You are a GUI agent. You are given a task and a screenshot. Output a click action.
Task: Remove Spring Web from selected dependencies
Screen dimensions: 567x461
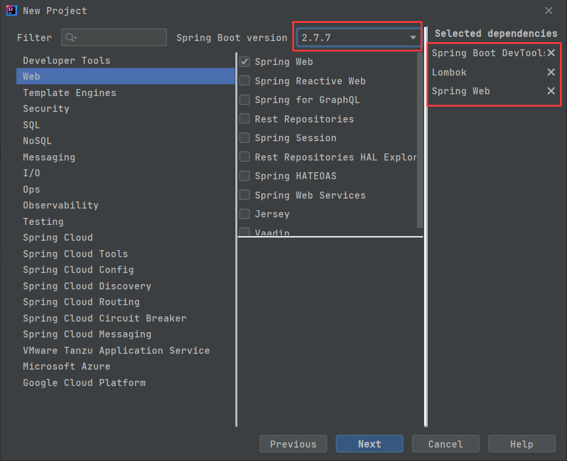click(x=551, y=91)
